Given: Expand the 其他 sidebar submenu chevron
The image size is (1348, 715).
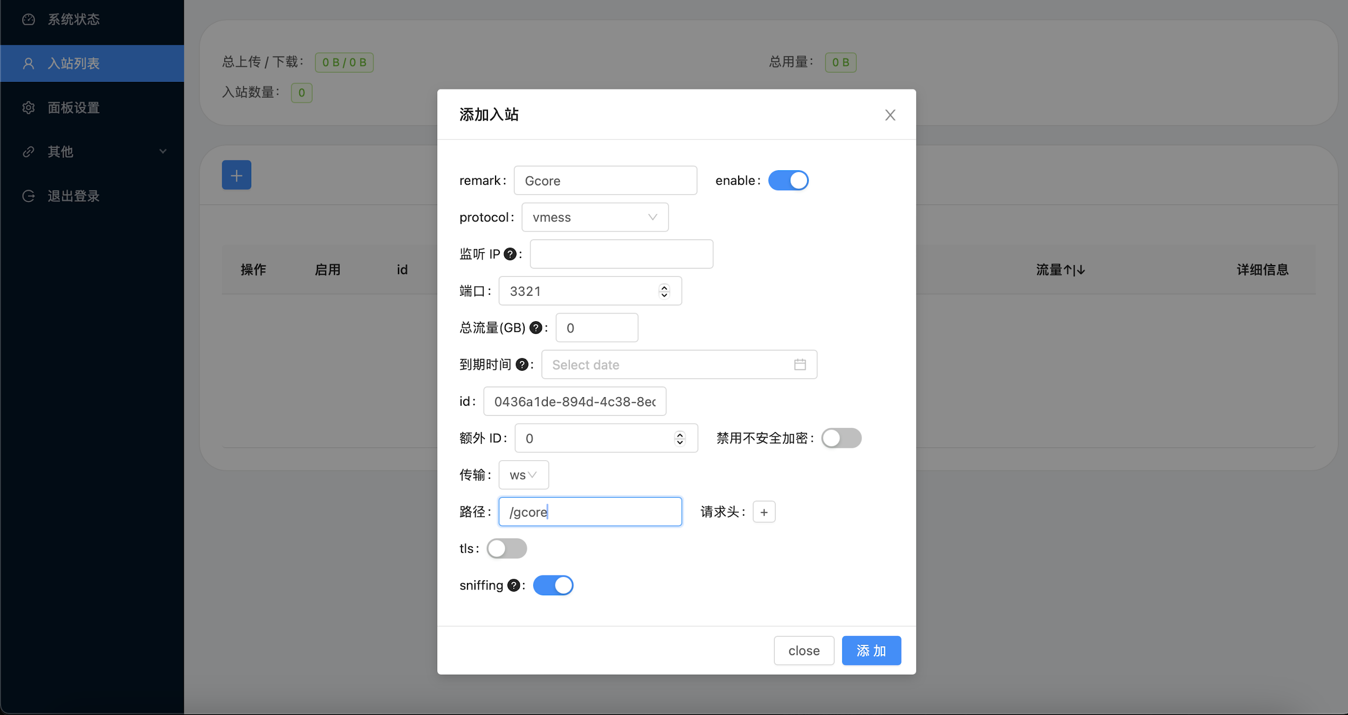Looking at the screenshot, I should (163, 152).
